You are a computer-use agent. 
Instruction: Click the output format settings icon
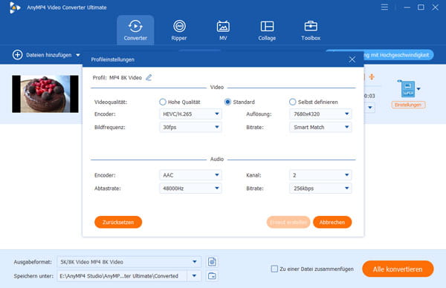212,262
